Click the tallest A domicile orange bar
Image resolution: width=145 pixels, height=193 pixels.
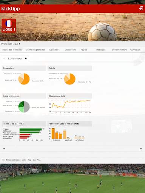(x=53, y=133)
